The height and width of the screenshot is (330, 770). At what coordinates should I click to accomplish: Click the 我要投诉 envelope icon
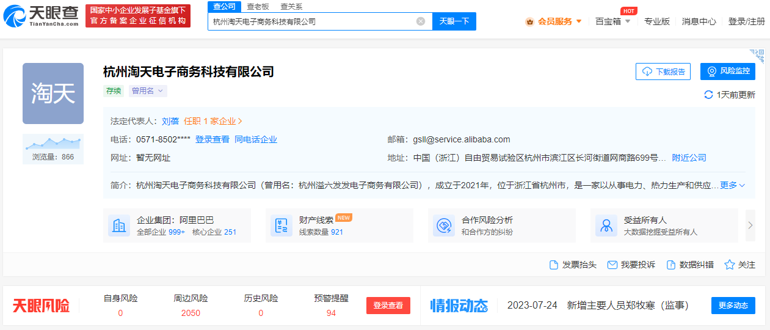612,265
